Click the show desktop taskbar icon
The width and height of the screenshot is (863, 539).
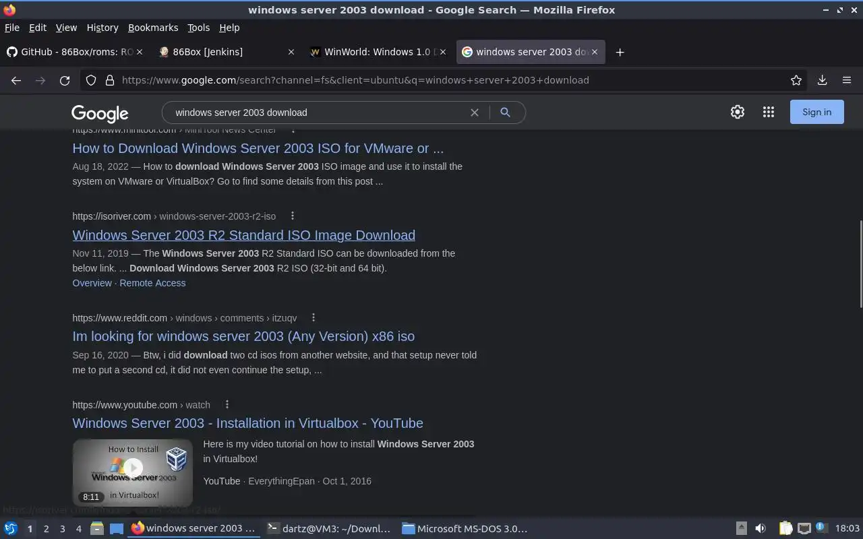(117, 528)
